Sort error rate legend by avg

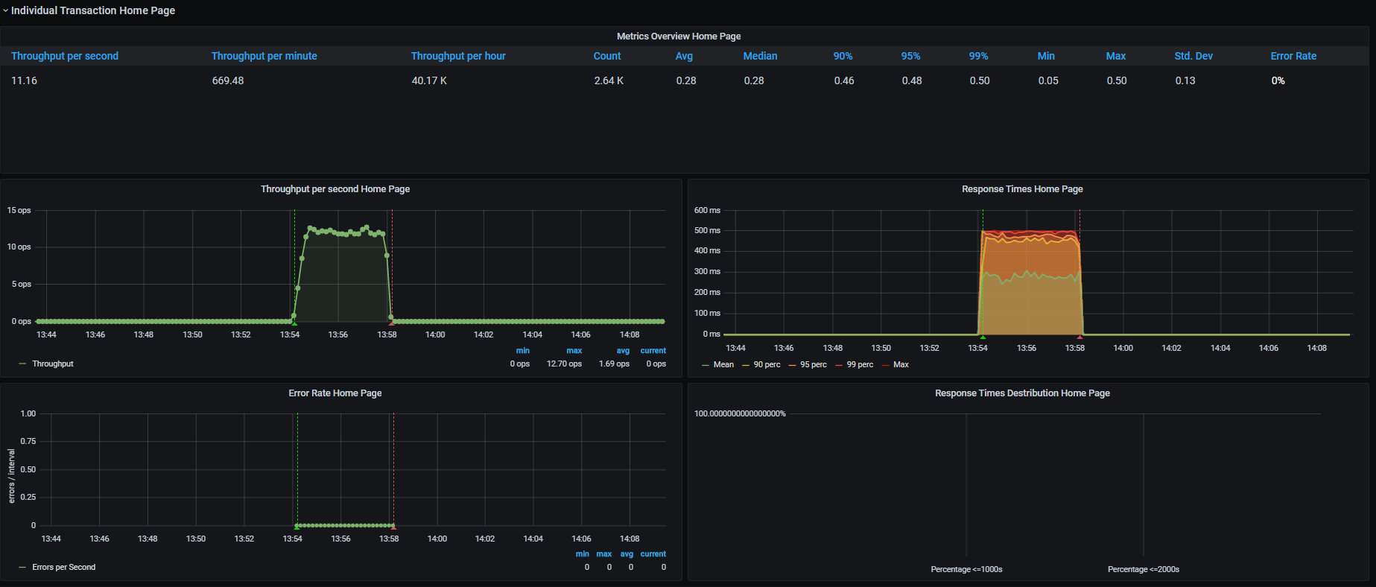627,553
